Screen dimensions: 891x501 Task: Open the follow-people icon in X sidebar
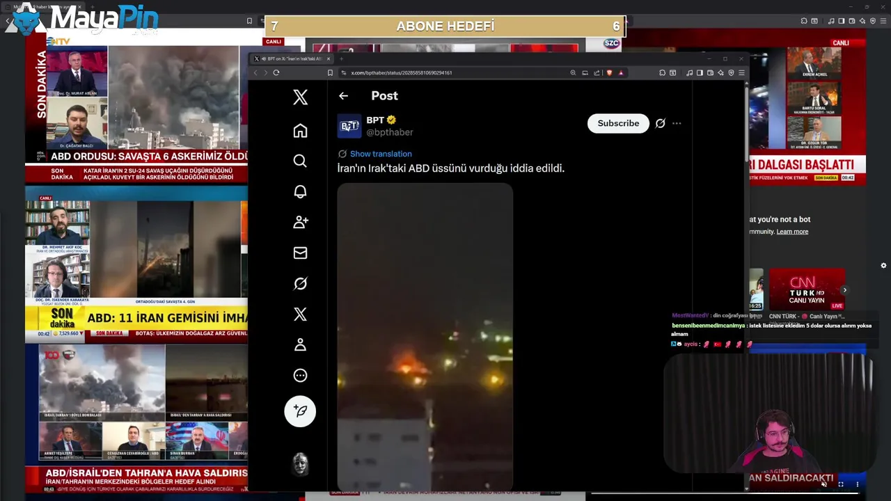pyautogui.click(x=300, y=222)
